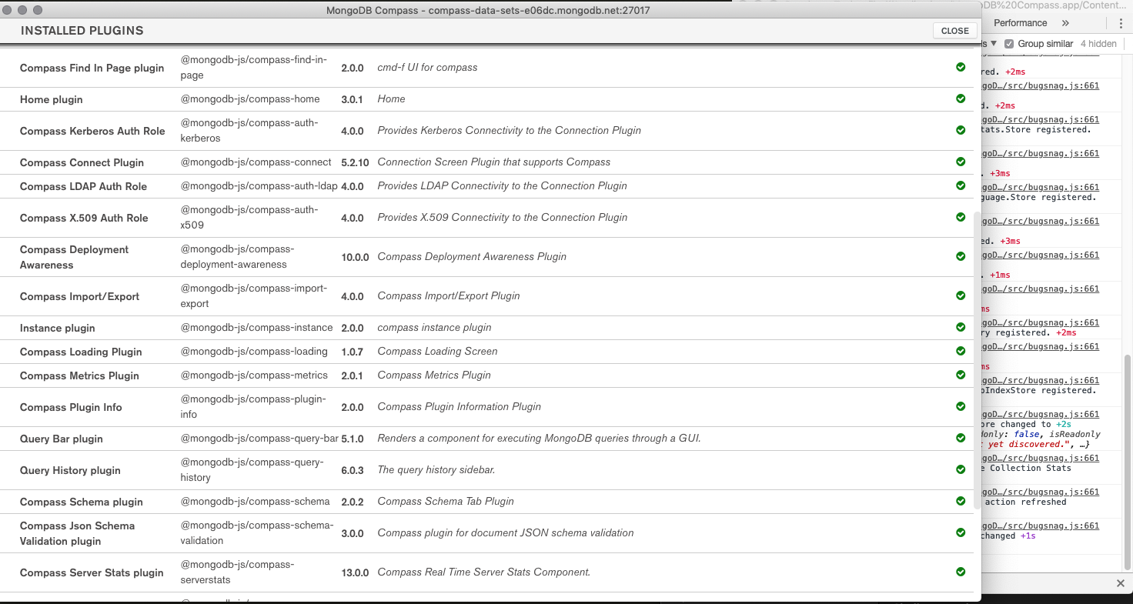The width and height of the screenshot is (1133, 604).
Task: Toggle the Group similar checkbox in DevTools
Action: pos(1009,44)
